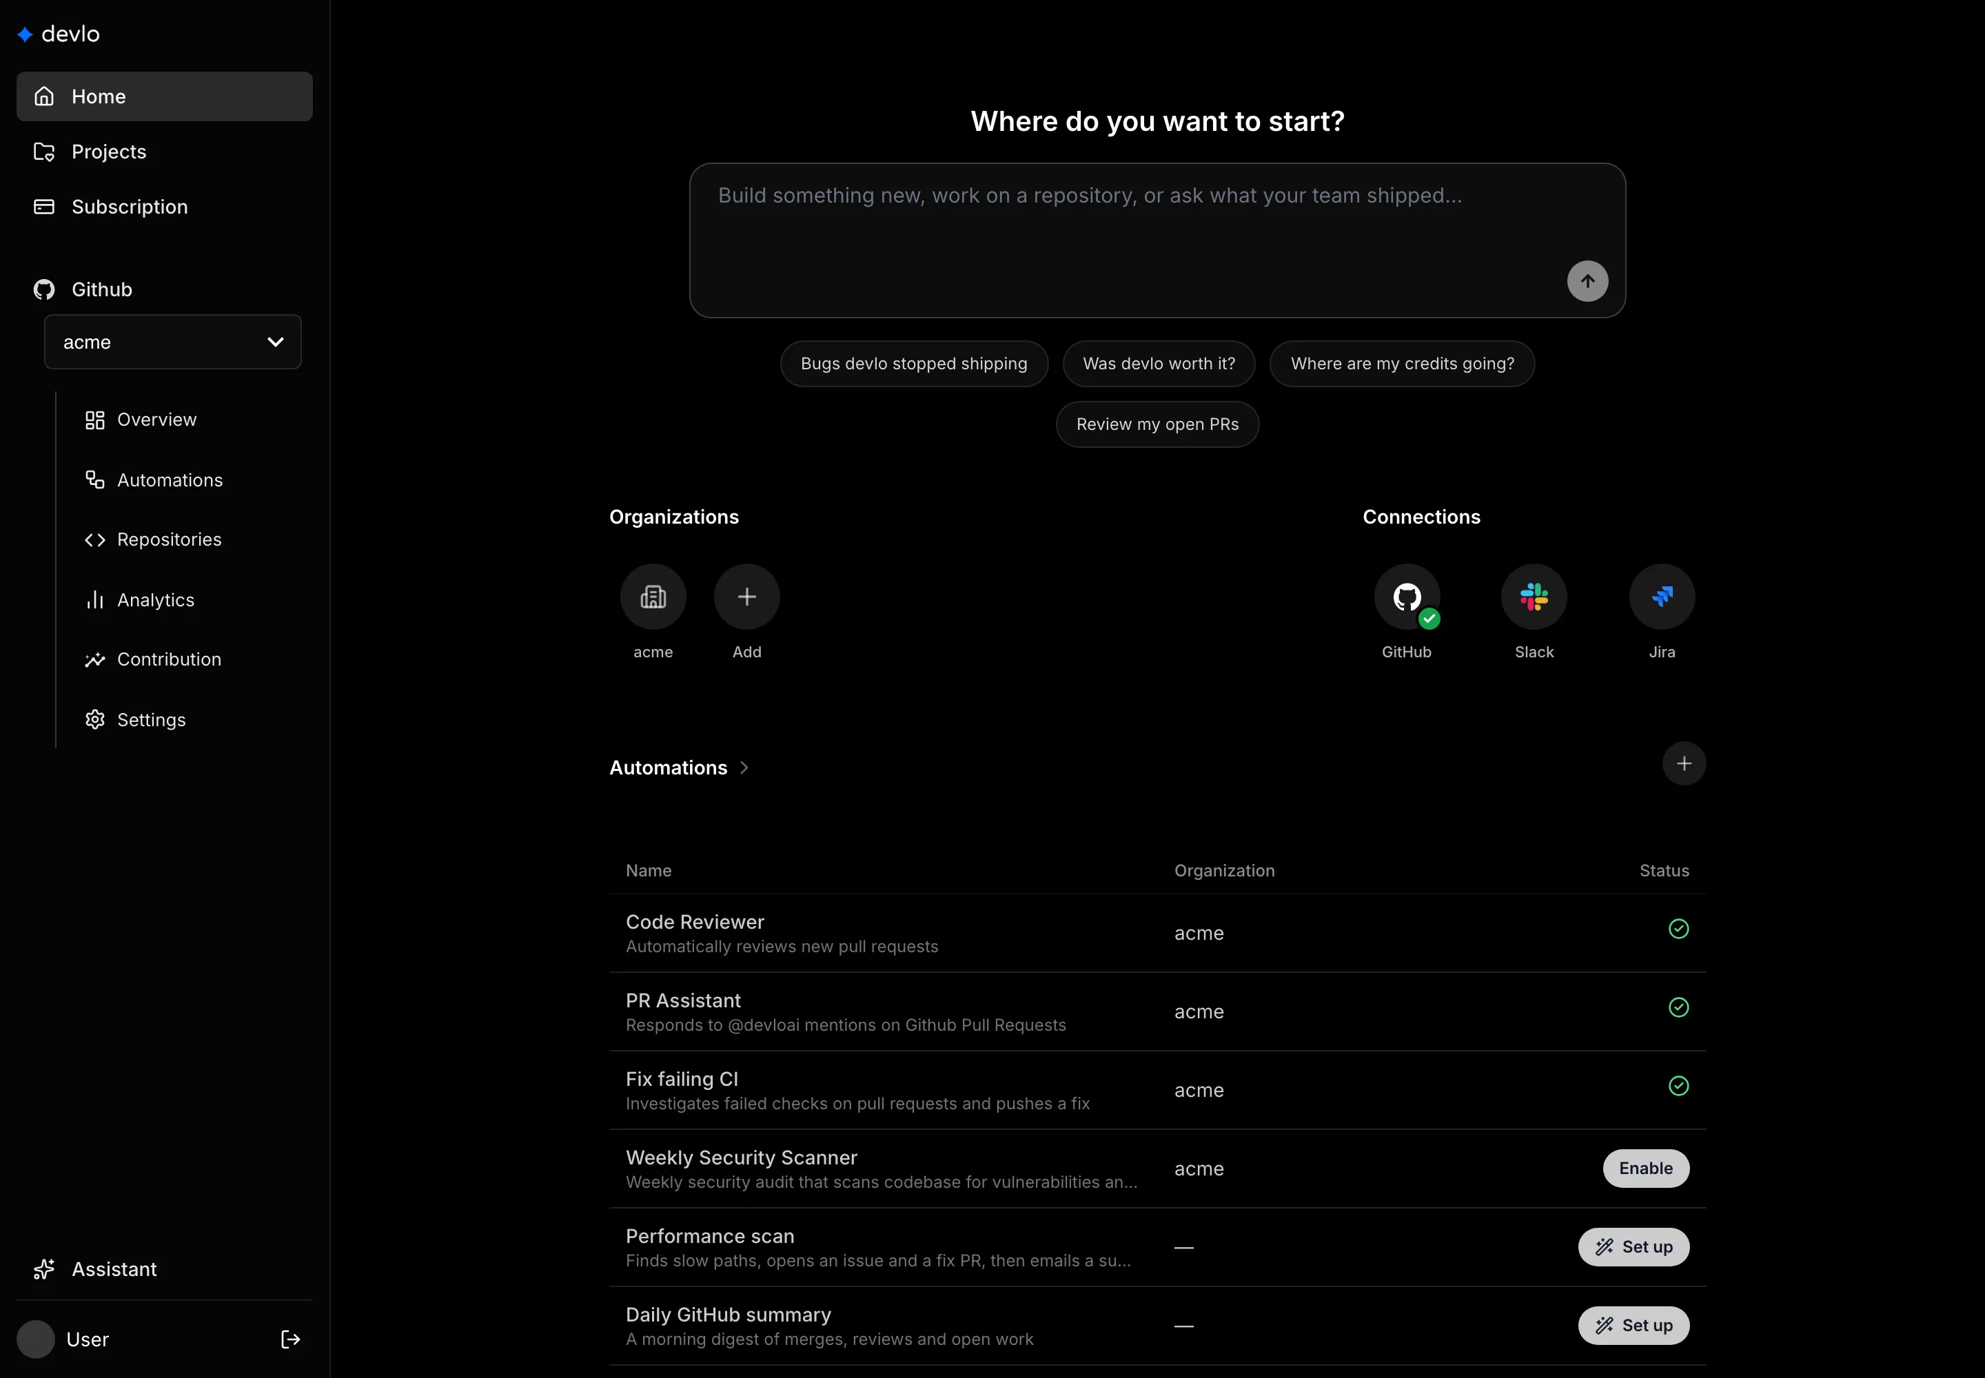
Task: Open the Code Reviewer automation row
Action: (x=1157, y=934)
